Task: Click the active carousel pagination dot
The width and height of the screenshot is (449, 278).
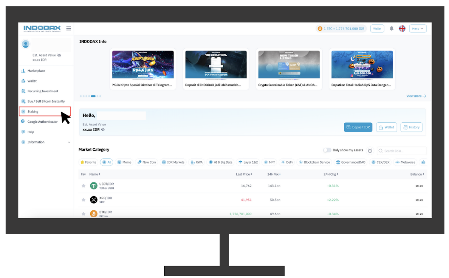Action: (x=93, y=96)
